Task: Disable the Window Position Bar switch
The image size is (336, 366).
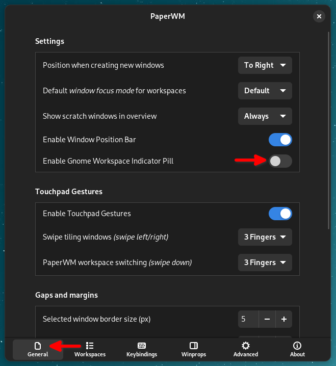Action: [280, 140]
